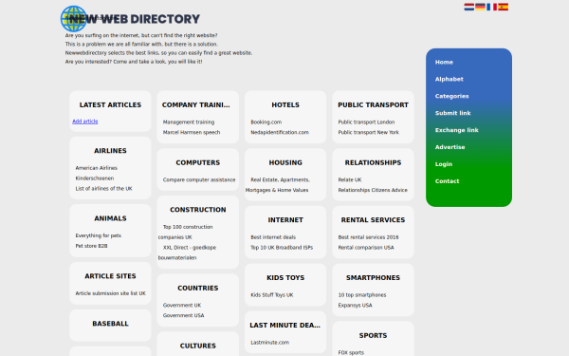Open the Sports category heading
Image resolution: width=569 pixels, height=356 pixels.
[x=373, y=336]
